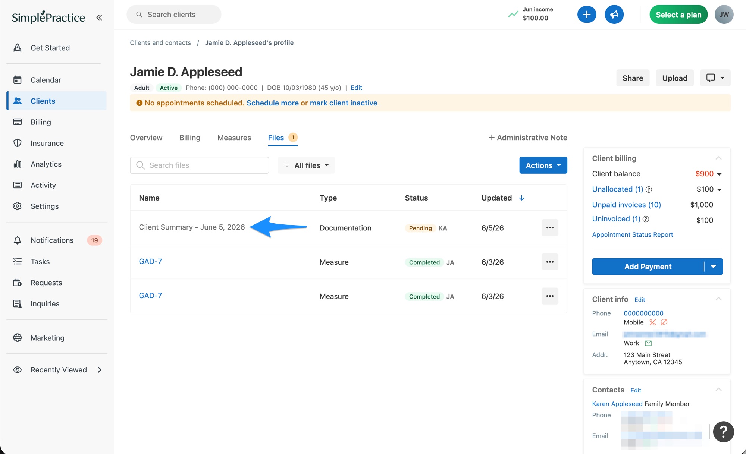Click the Add Payment button
Image resolution: width=746 pixels, height=454 pixels.
coord(648,267)
